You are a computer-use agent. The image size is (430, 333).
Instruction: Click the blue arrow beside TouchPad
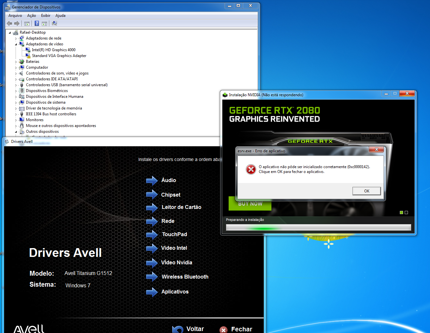pyautogui.click(x=152, y=235)
